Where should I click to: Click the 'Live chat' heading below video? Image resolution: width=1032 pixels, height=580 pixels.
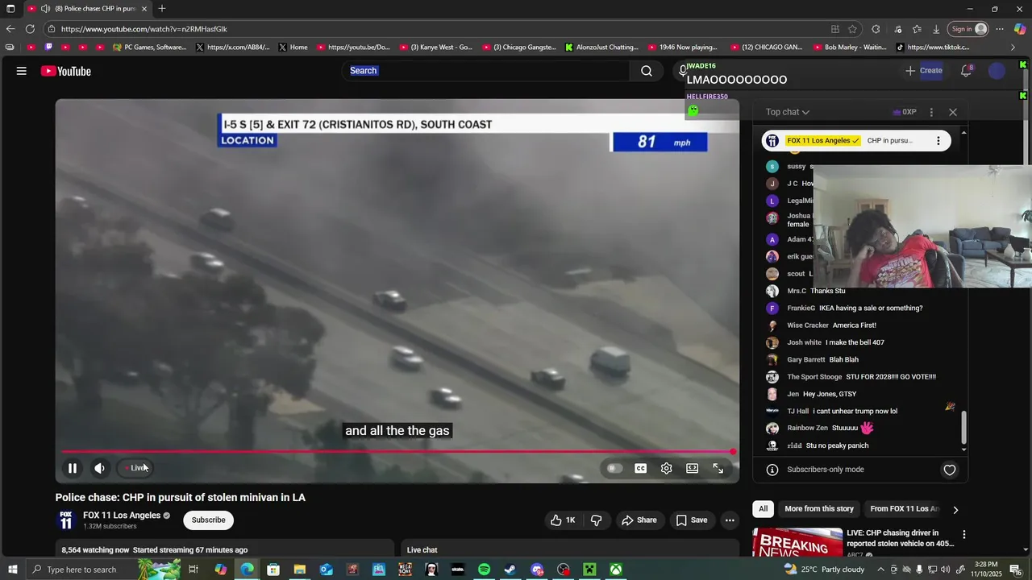coord(422,550)
